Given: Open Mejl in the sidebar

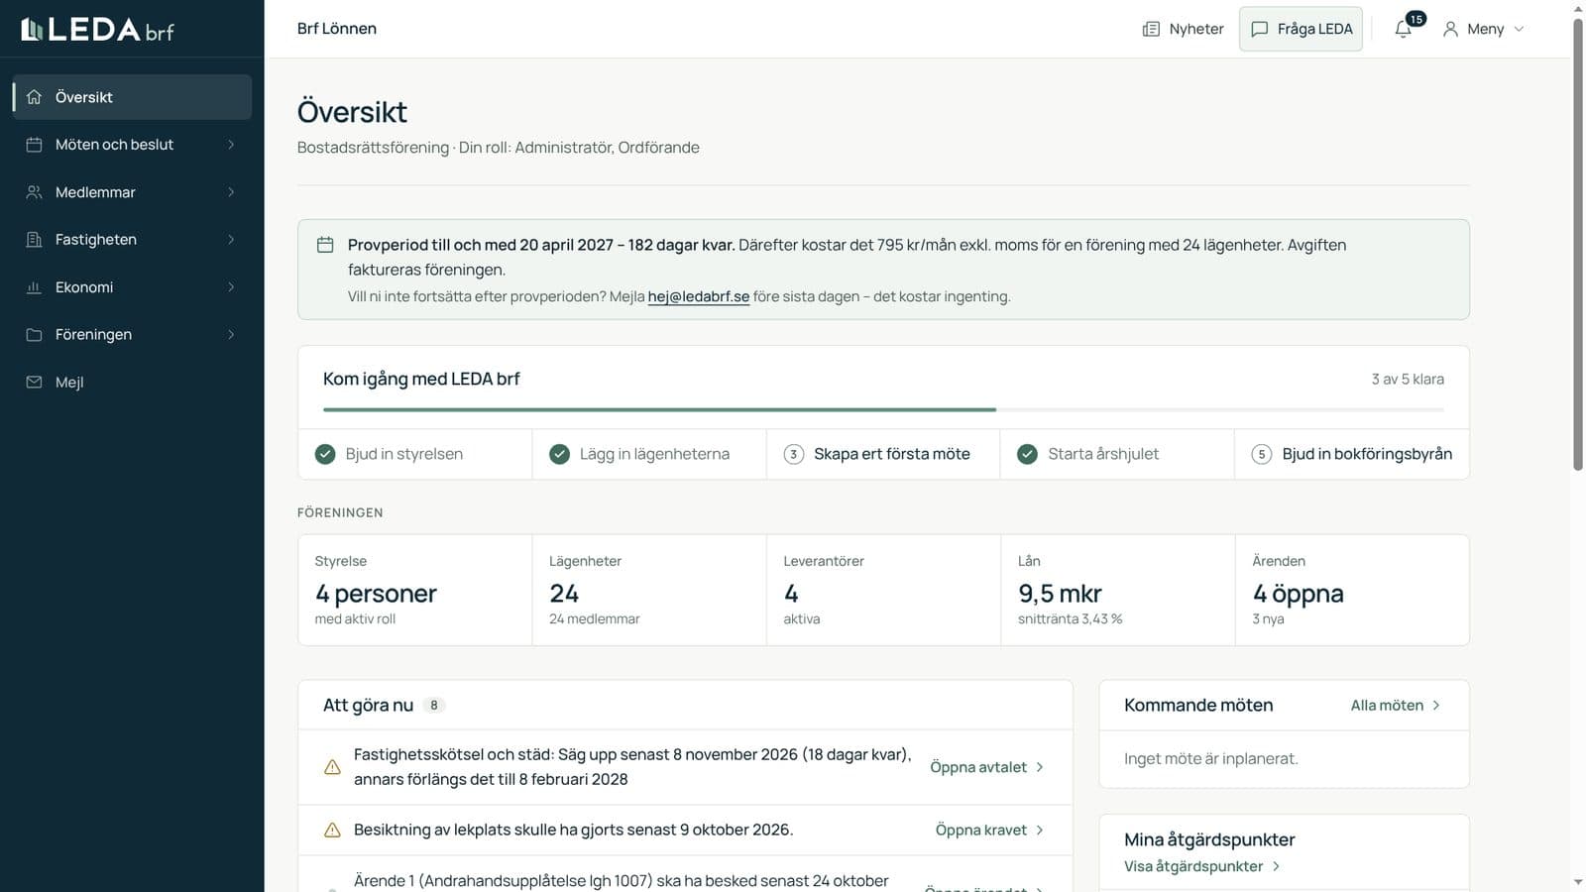Looking at the screenshot, I should coord(132,383).
